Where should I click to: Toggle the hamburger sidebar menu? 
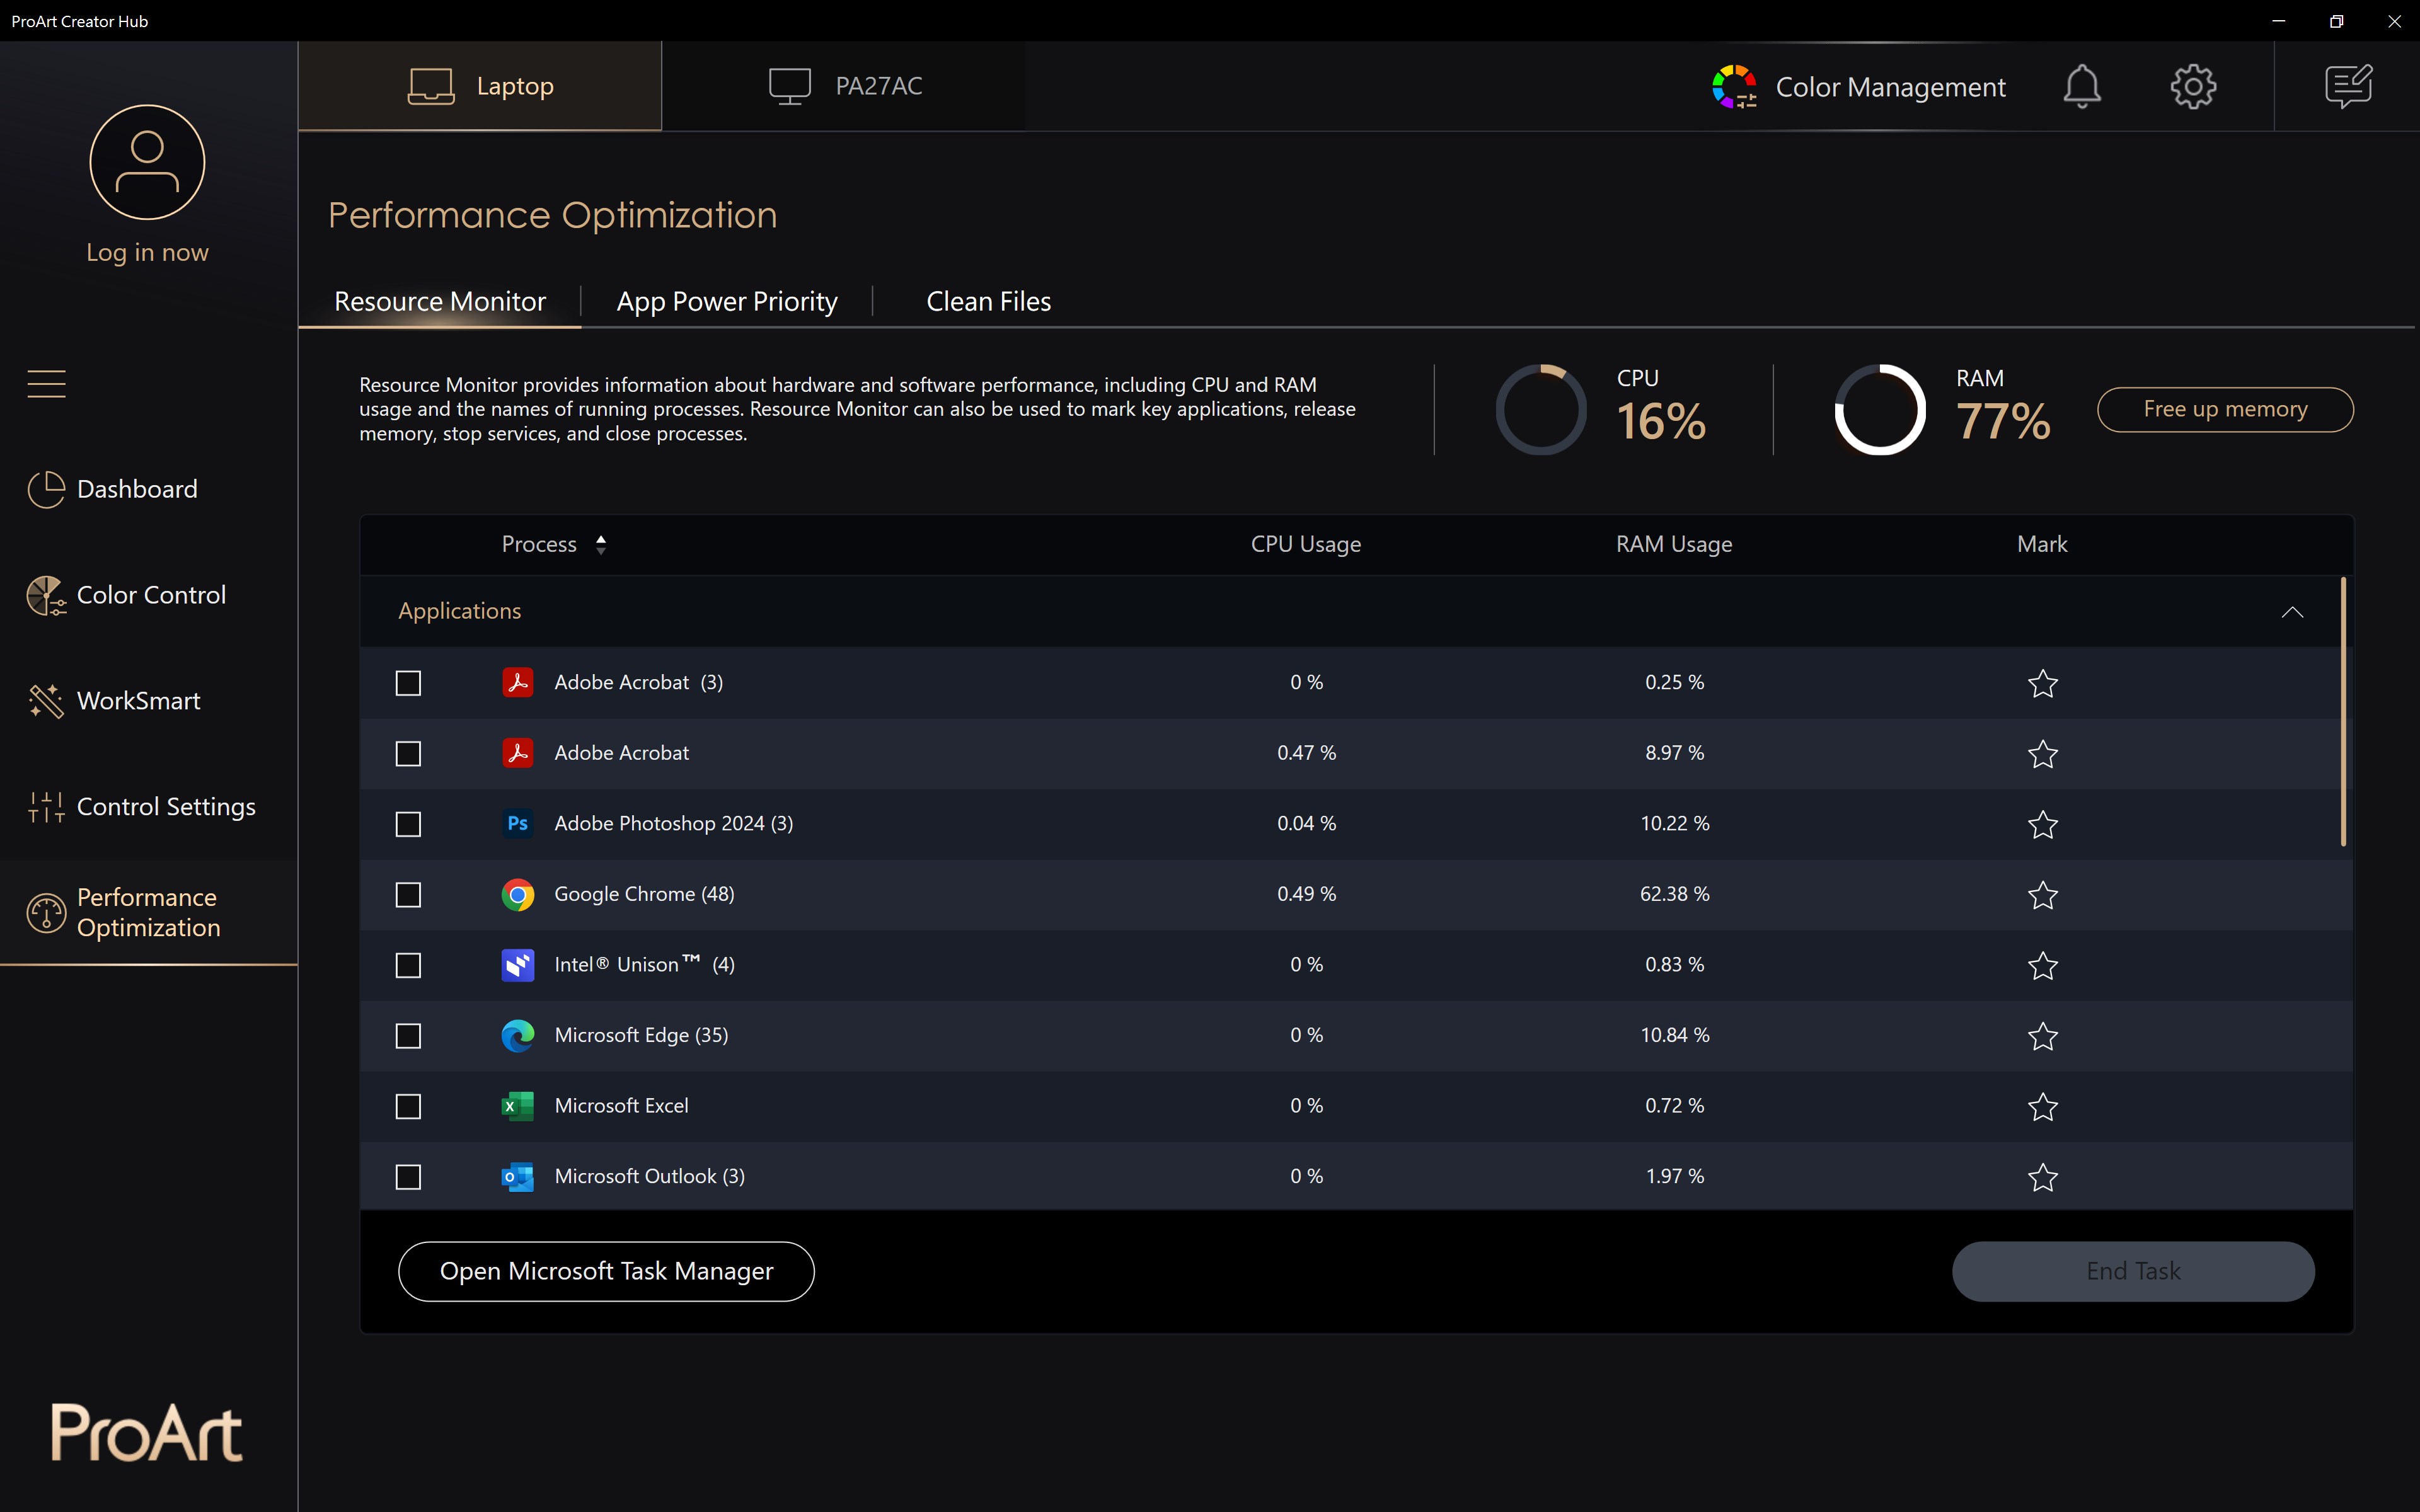pos(46,384)
